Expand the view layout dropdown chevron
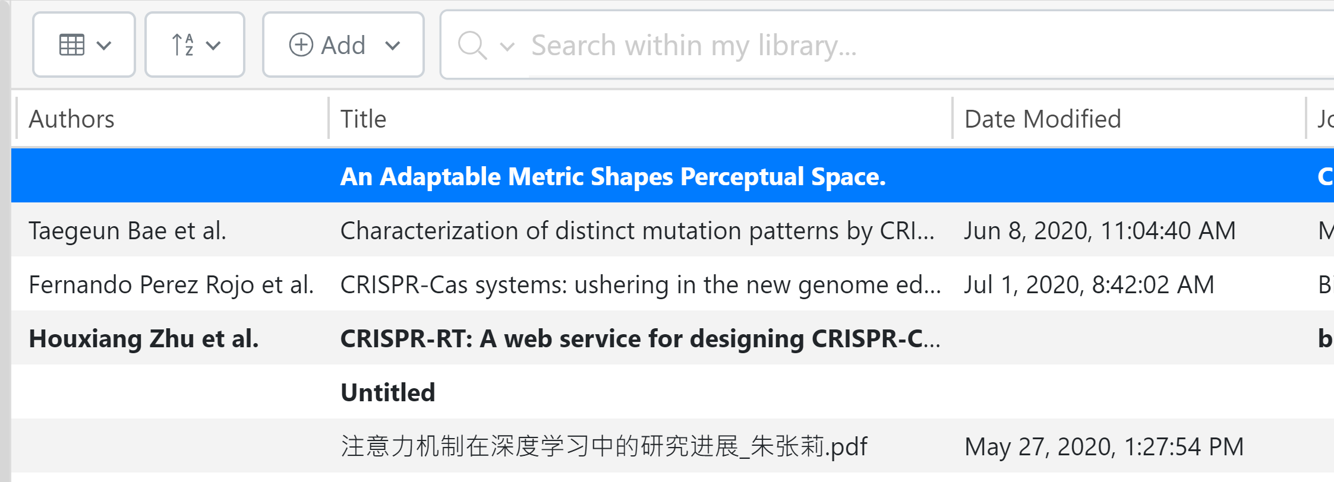Screen dimensions: 1334x482 [x=104, y=45]
